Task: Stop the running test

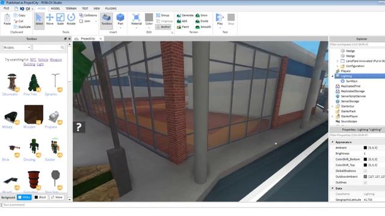Action: [231, 19]
